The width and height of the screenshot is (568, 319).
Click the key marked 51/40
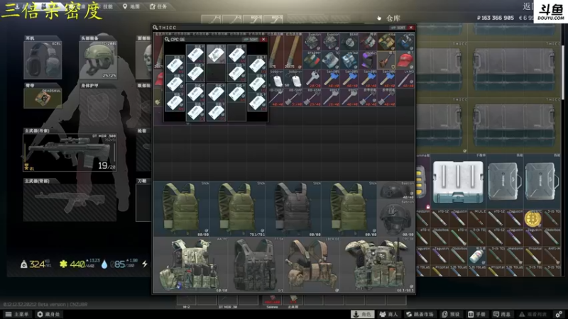pyautogui.click(x=293, y=97)
